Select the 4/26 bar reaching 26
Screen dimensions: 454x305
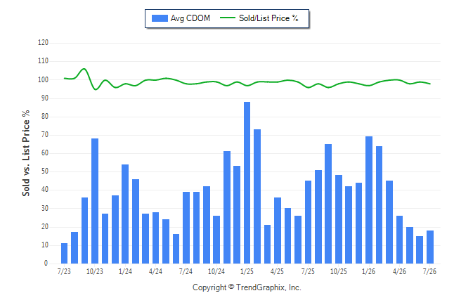pyautogui.click(x=400, y=240)
